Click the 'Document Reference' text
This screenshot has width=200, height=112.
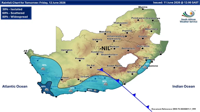tap(174, 109)
